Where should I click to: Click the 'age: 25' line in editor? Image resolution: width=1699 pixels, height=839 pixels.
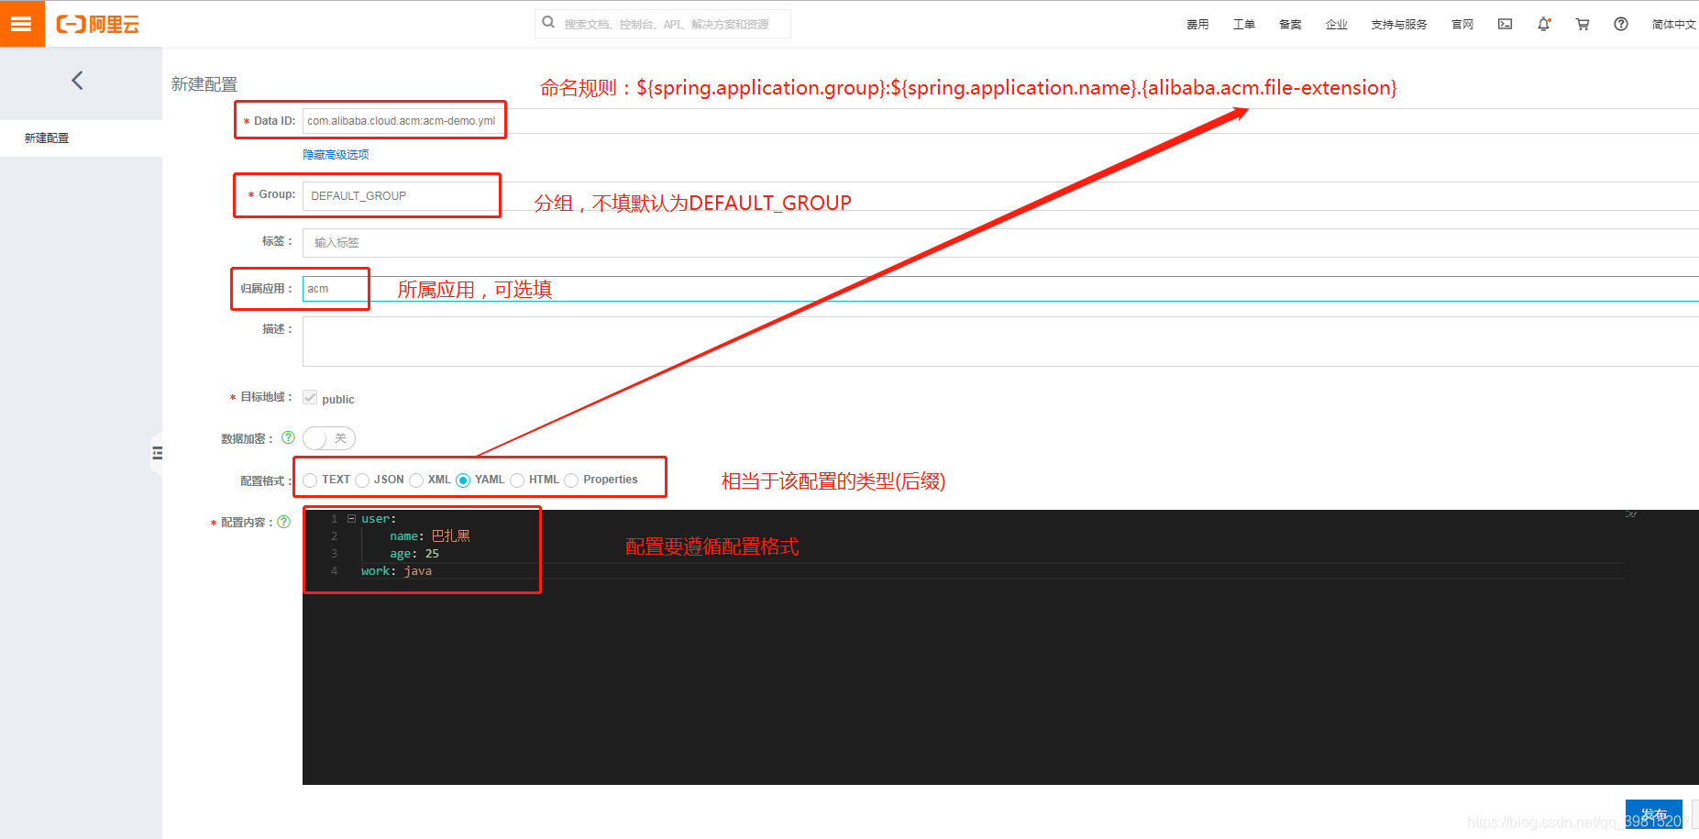414,554
